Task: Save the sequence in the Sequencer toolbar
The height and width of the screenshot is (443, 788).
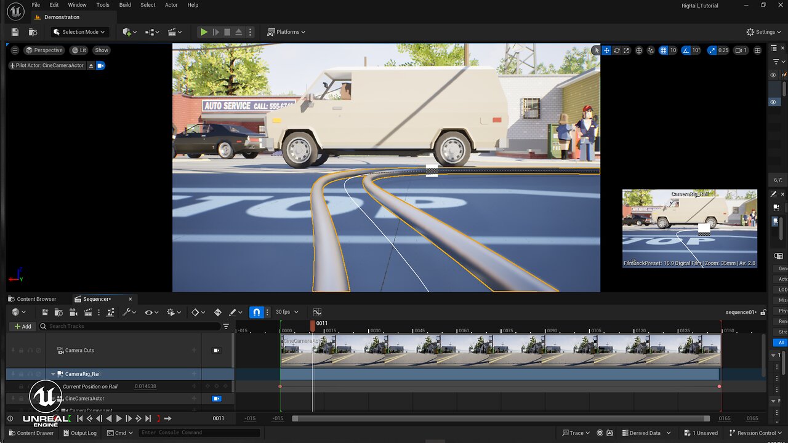Action: click(45, 313)
